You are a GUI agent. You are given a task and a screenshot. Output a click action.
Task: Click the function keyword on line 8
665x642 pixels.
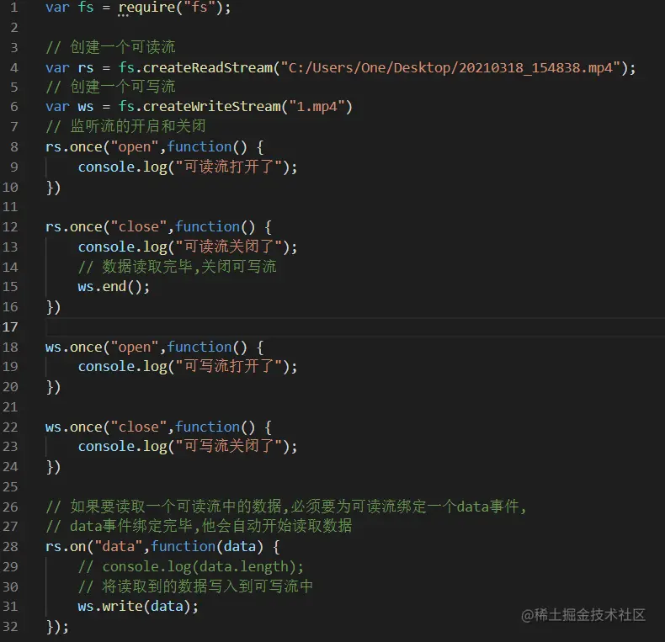[x=199, y=146]
